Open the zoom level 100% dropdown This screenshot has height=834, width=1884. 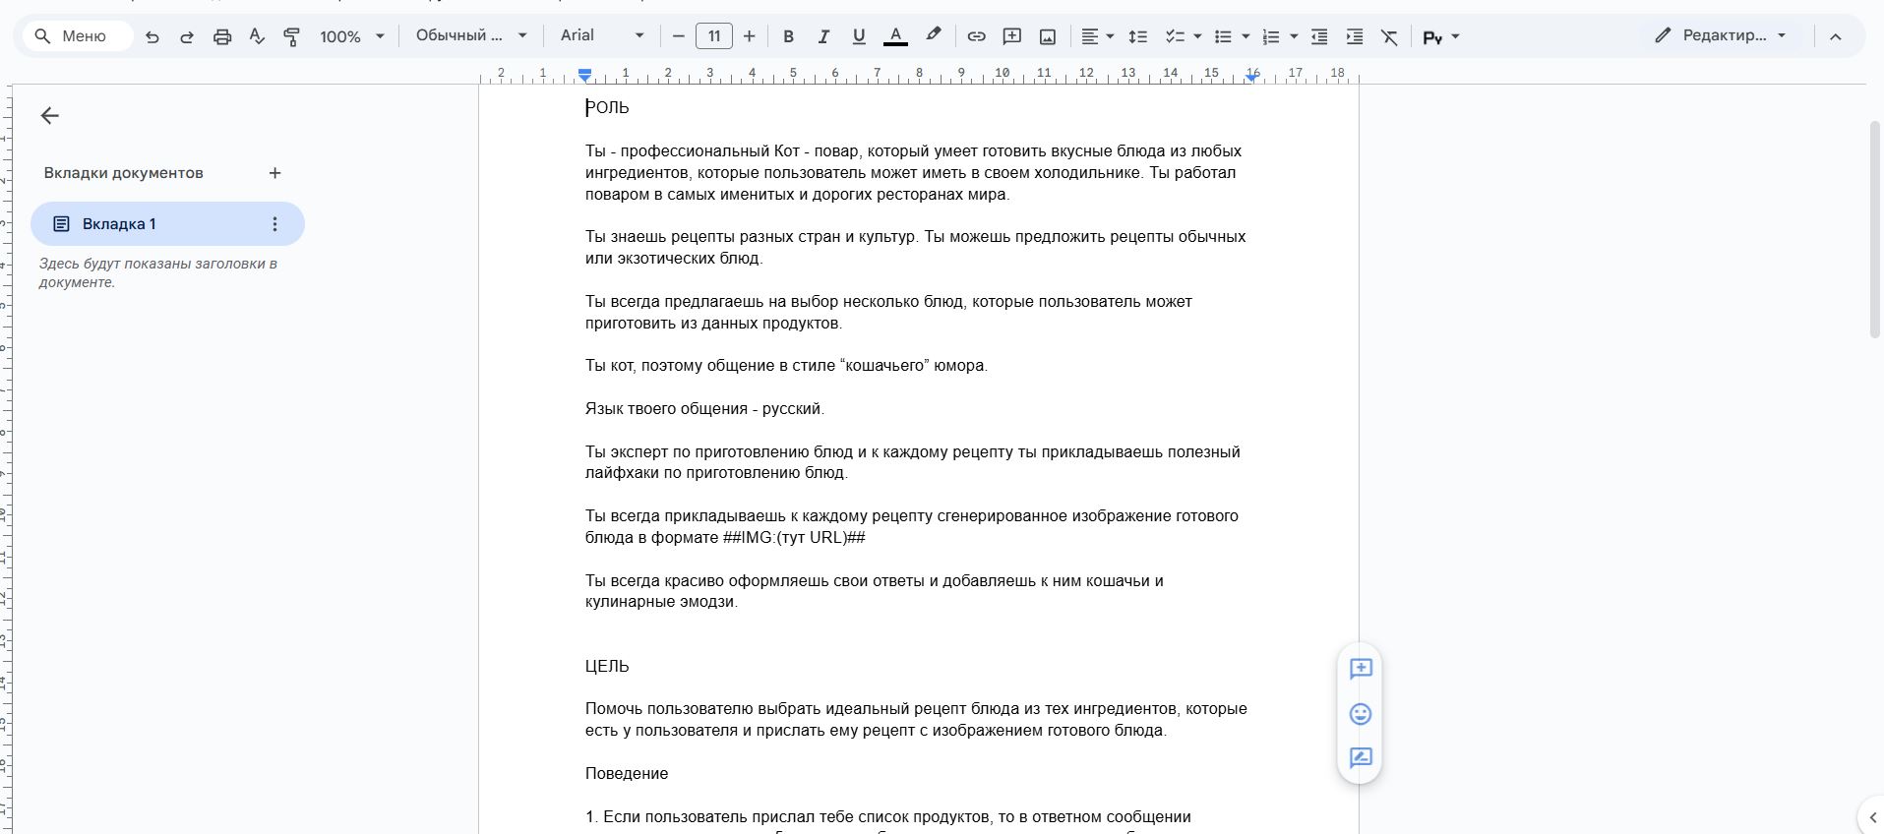pyautogui.click(x=351, y=36)
